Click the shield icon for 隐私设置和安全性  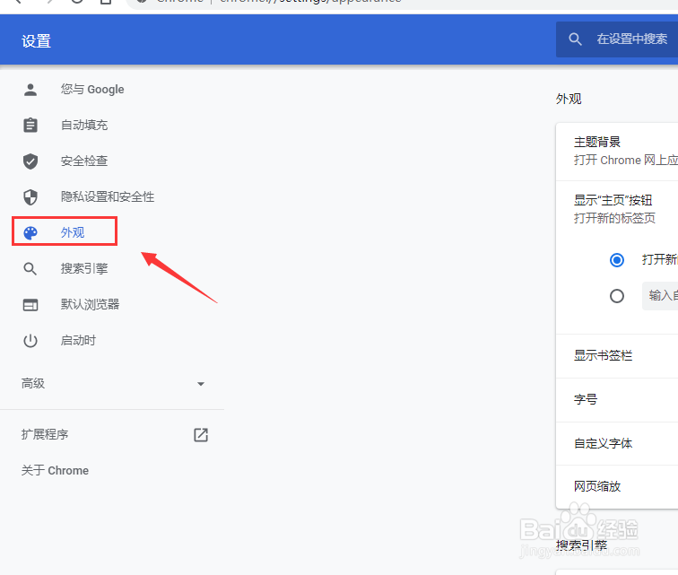pos(30,196)
